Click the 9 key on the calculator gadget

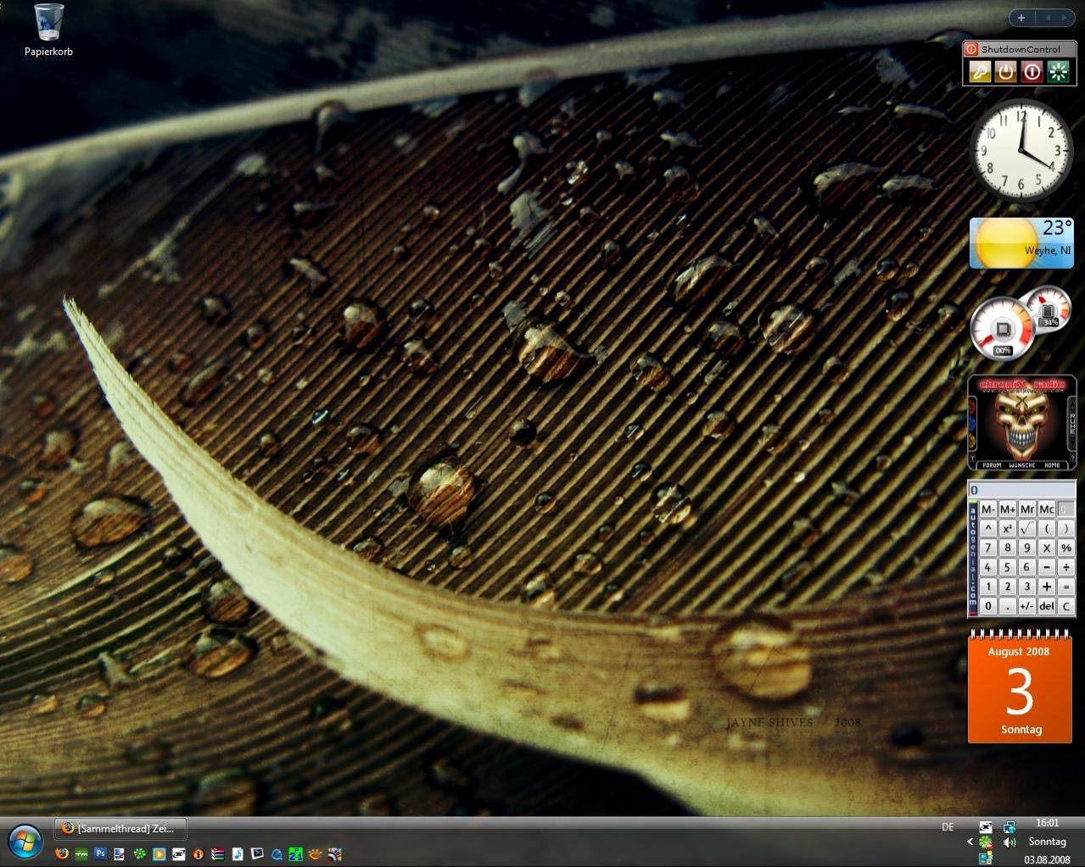click(1026, 547)
